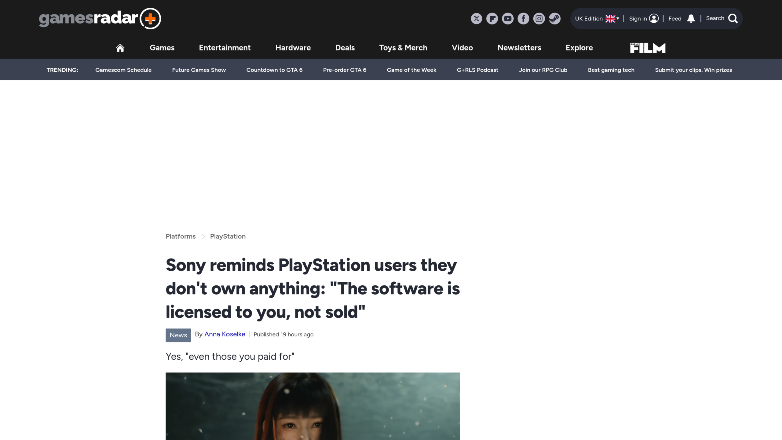The height and width of the screenshot is (440, 782).
Task: Click the Feed label
Action: (x=675, y=19)
